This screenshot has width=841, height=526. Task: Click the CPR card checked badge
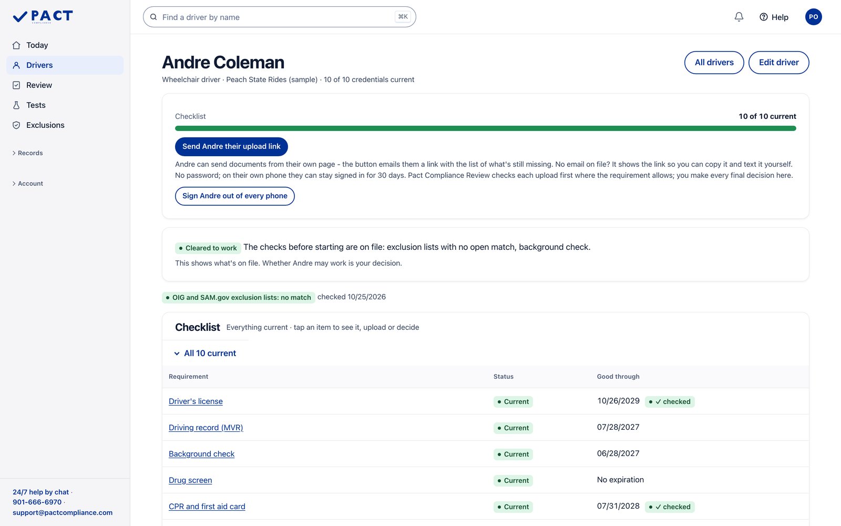coord(670,507)
